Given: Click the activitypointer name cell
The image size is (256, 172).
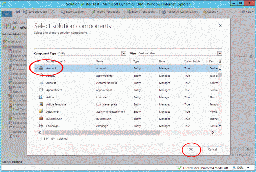Looking at the screenshot, I should pos(105,76).
